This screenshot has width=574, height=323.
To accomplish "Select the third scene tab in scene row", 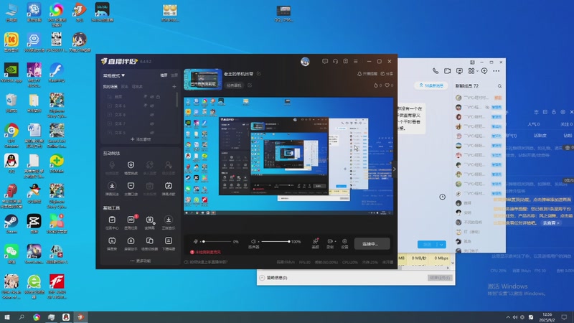I will tap(137, 87).
